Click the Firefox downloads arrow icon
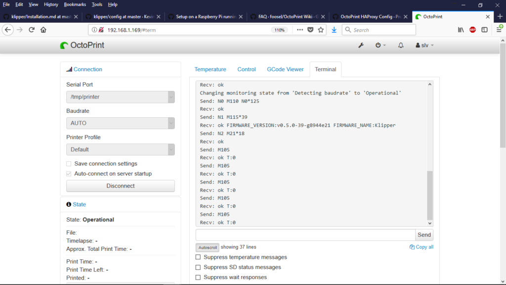The width and height of the screenshot is (506, 285). pos(334,30)
